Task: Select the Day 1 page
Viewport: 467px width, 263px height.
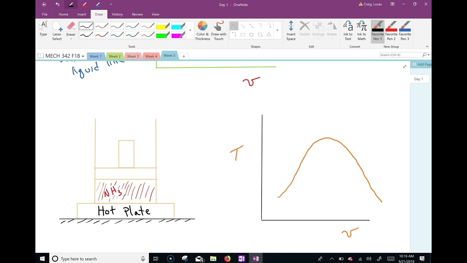Action: click(x=420, y=79)
